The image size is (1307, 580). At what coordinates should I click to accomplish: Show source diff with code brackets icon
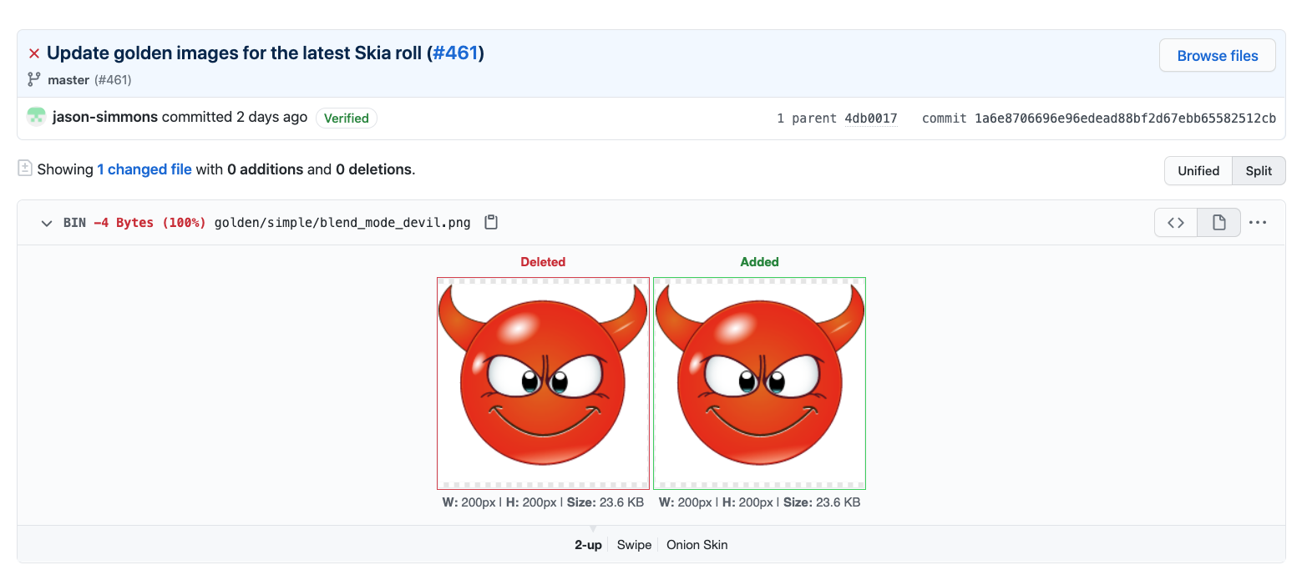pos(1176,223)
